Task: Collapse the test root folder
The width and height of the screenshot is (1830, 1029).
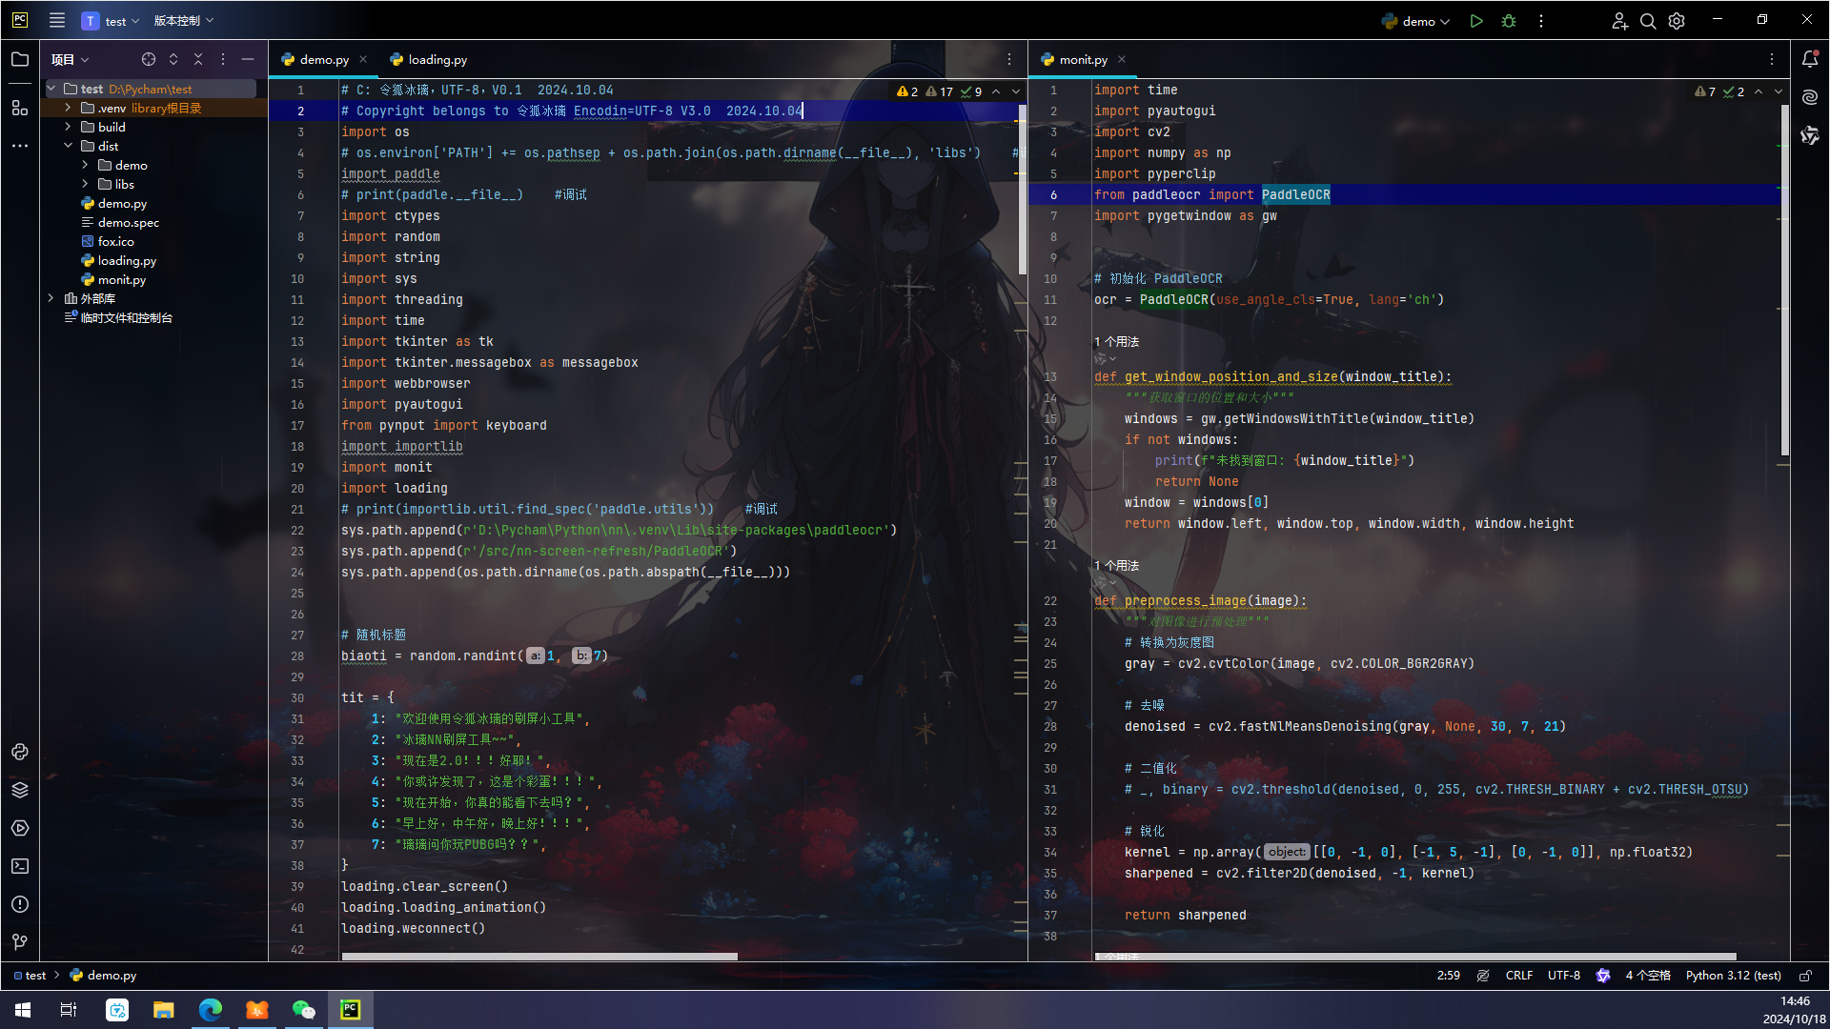Action: tap(51, 89)
